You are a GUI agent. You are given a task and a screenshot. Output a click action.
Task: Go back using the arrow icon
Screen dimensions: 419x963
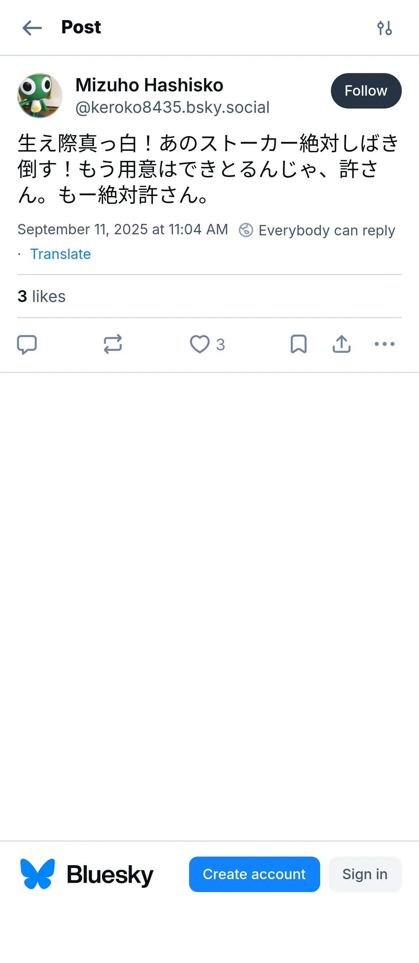pyautogui.click(x=32, y=28)
